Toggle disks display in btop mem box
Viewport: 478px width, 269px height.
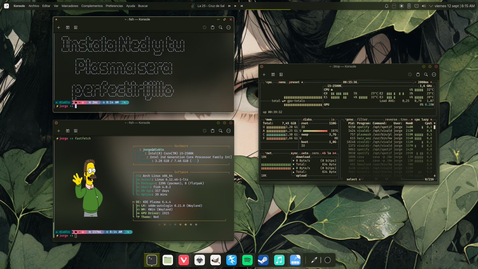pos(308,119)
